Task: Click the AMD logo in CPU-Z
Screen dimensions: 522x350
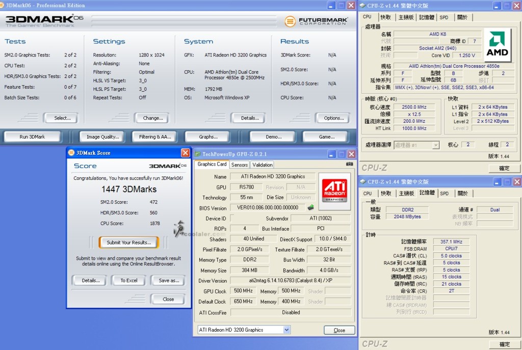Action: 497,45
